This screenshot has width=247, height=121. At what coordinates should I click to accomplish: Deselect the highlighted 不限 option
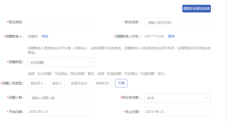coord(121,83)
